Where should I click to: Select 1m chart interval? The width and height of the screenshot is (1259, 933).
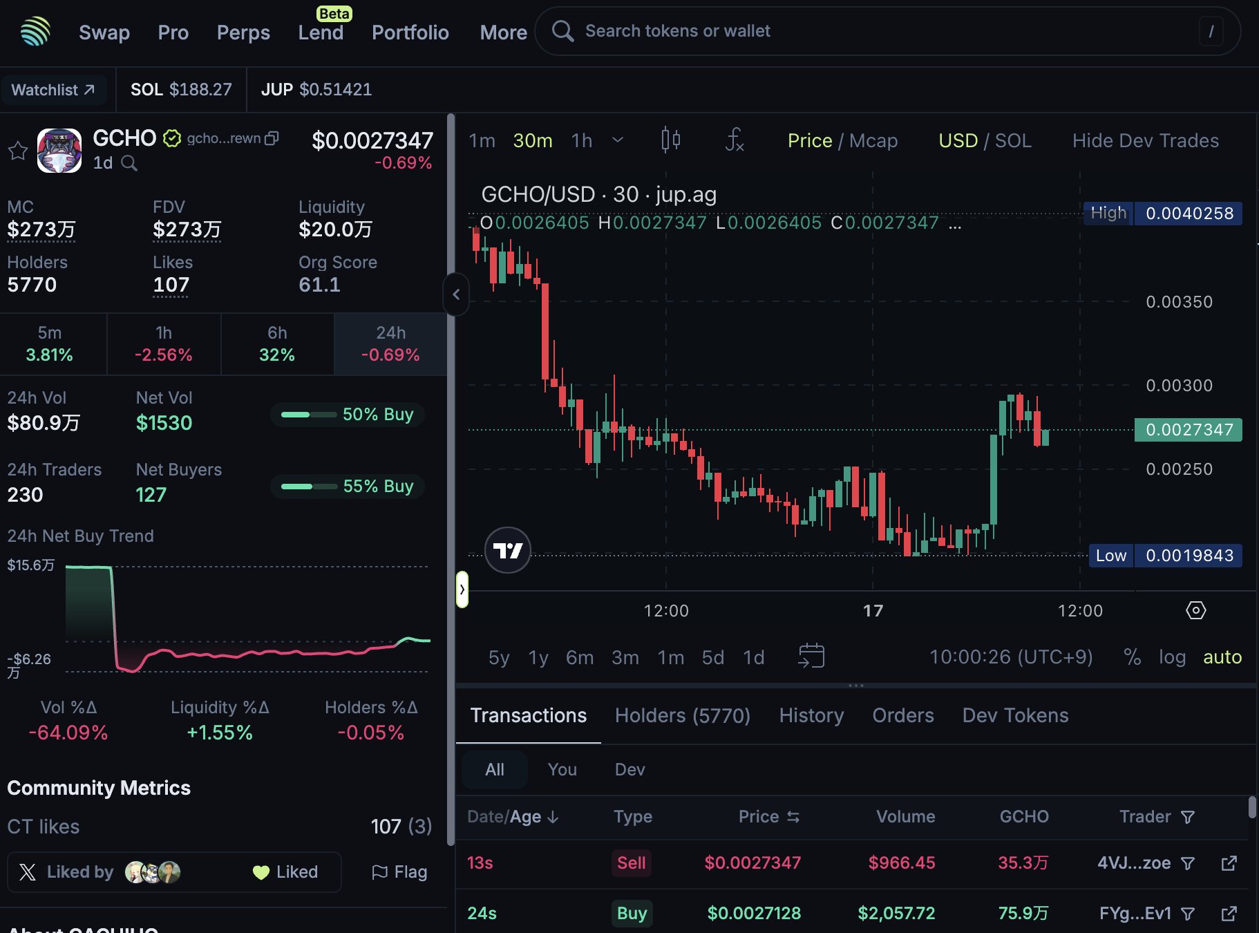482,140
